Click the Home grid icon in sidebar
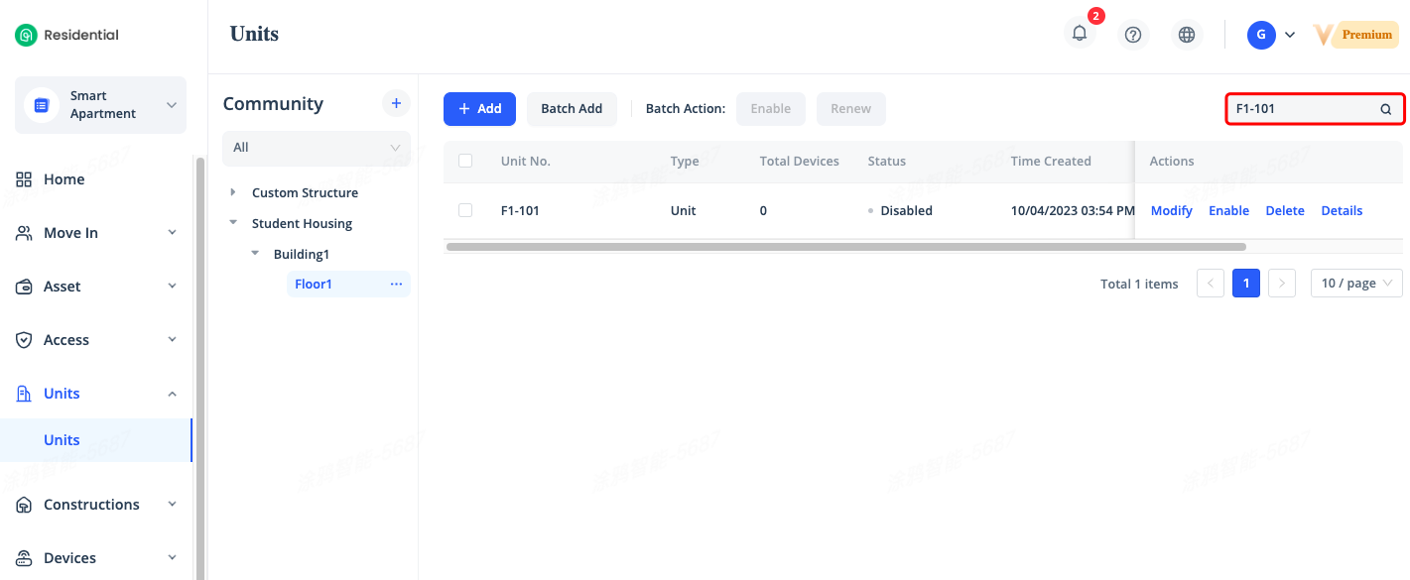 [24, 179]
